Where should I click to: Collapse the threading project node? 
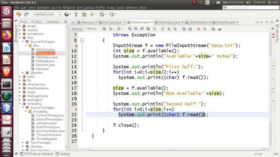[x=20, y=104]
